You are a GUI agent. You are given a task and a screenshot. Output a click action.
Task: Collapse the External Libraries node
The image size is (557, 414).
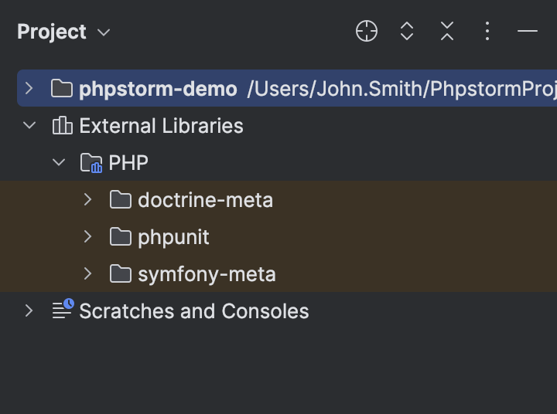tap(29, 125)
